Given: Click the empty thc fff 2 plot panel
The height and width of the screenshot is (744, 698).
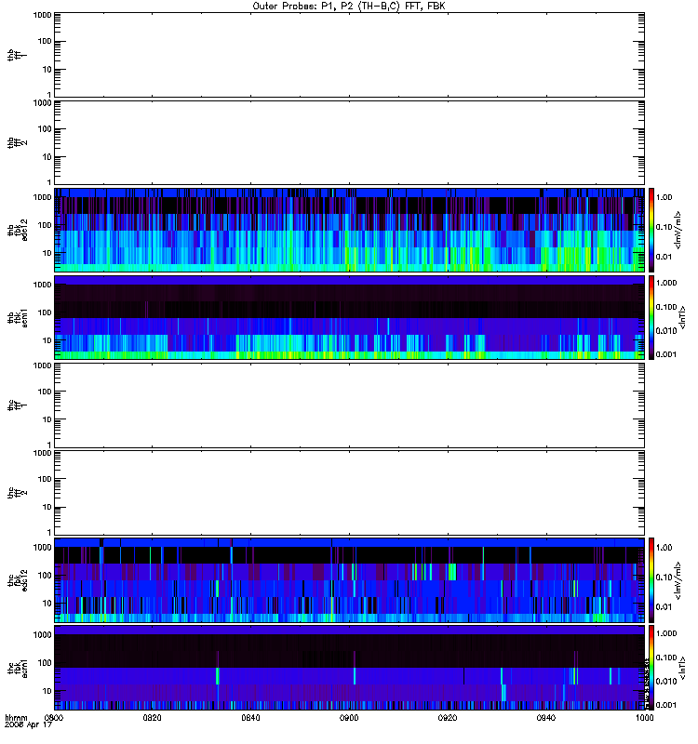Looking at the screenshot, I should [x=349, y=493].
